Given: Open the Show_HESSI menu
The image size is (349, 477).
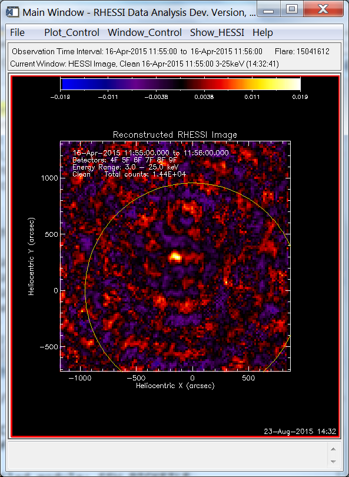Looking at the screenshot, I should [x=217, y=32].
